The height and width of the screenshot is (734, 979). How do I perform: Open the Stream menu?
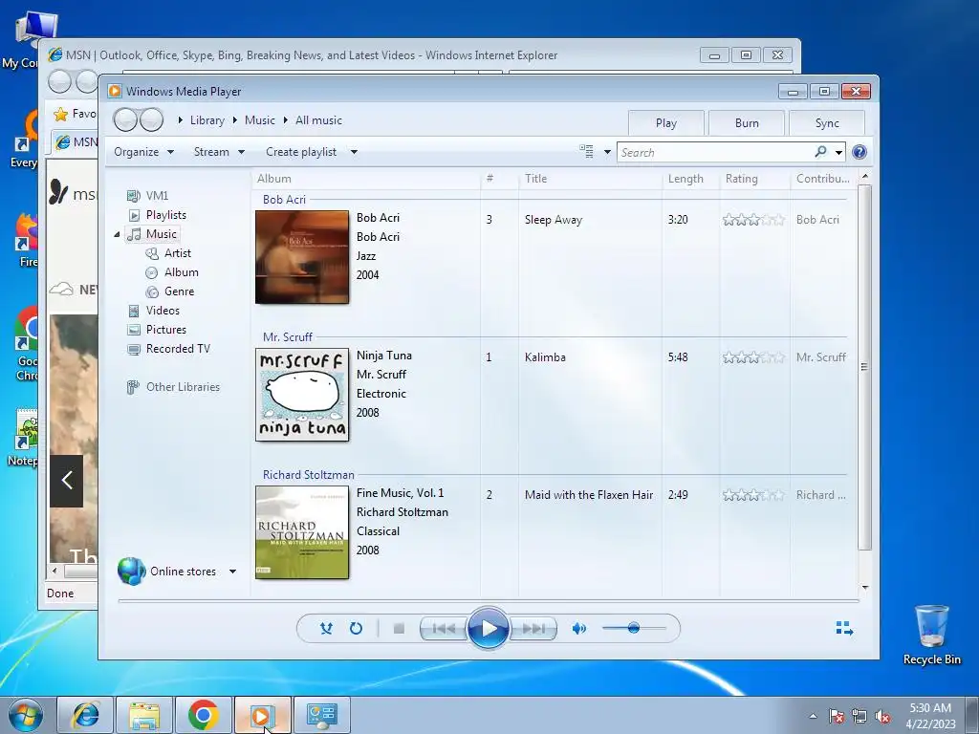click(219, 152)
